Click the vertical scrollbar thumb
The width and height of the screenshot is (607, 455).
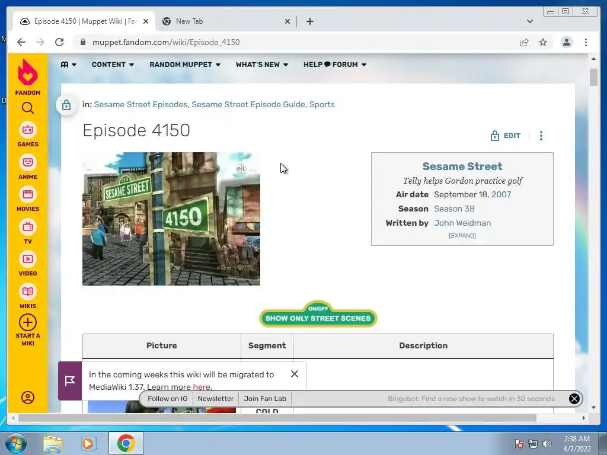click(593, 77)
